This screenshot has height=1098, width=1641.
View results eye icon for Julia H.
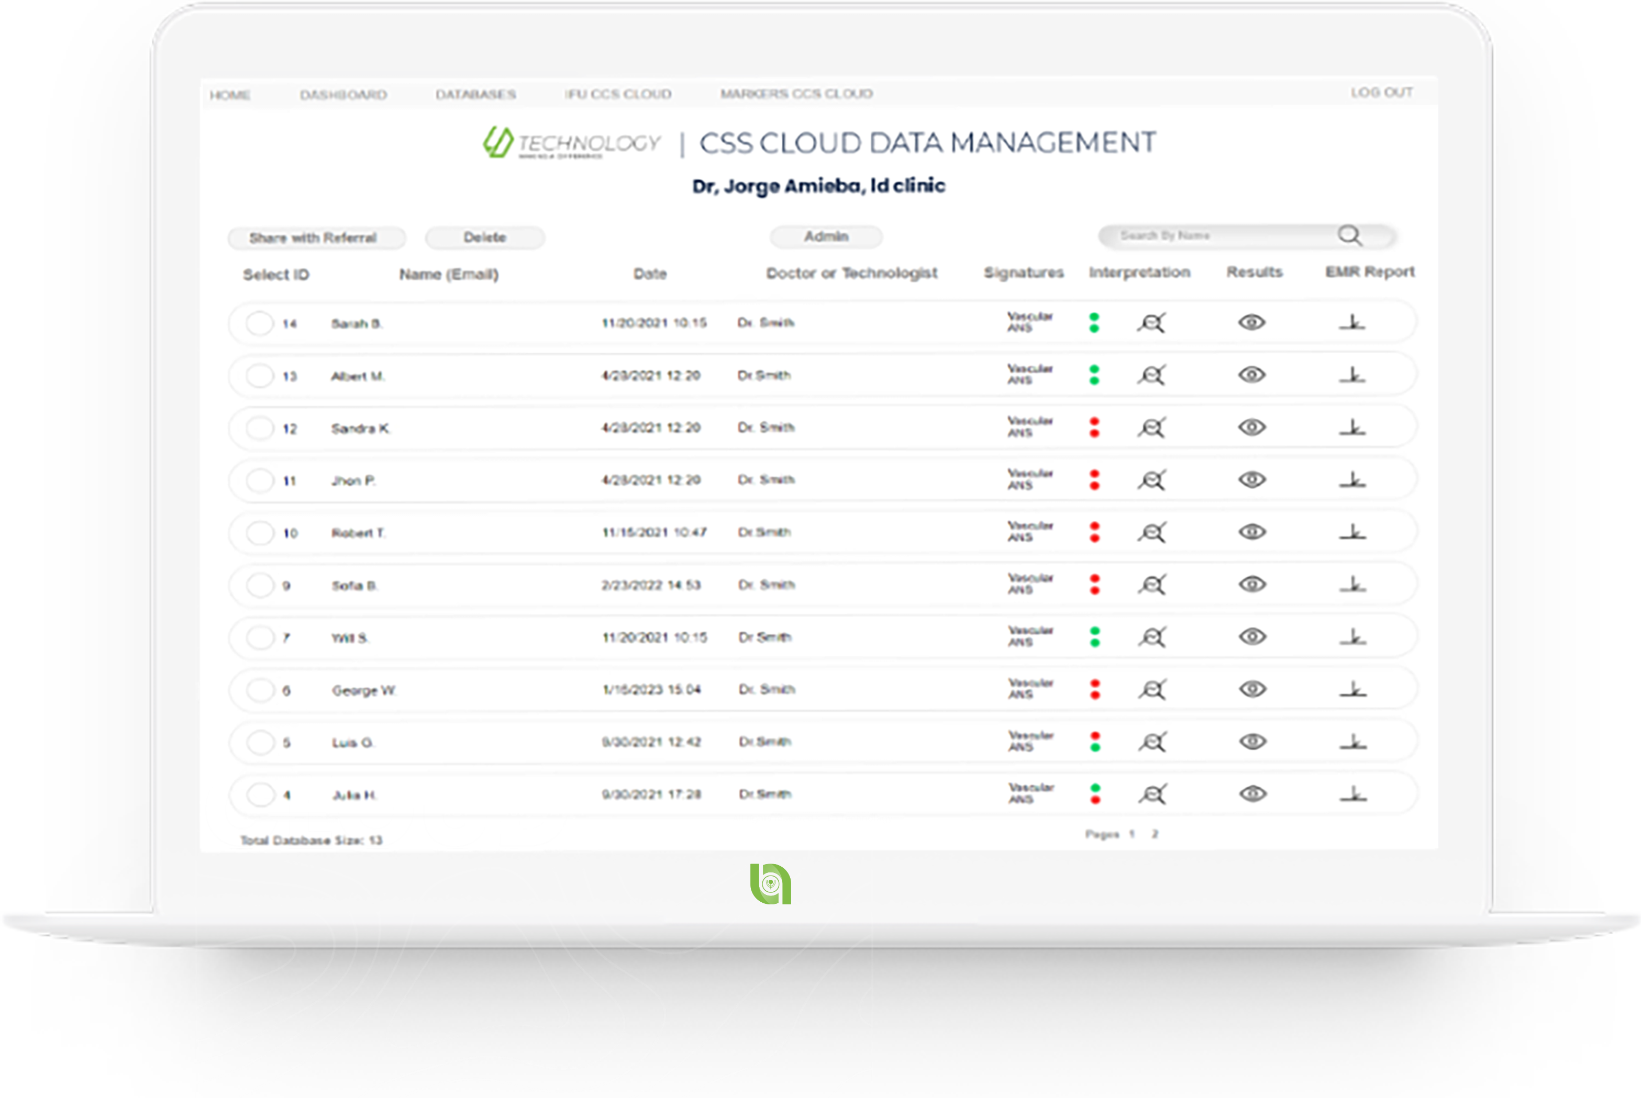point(1253,793)
